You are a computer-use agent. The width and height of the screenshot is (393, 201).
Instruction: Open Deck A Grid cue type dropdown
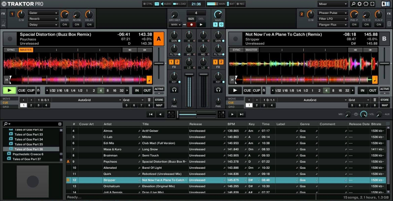pyautogui.click(x=134, y=100)
